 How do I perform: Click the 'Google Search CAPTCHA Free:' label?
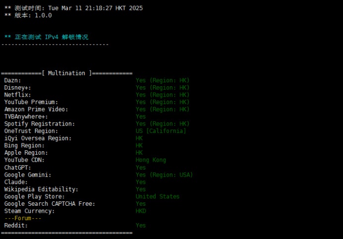50,203
